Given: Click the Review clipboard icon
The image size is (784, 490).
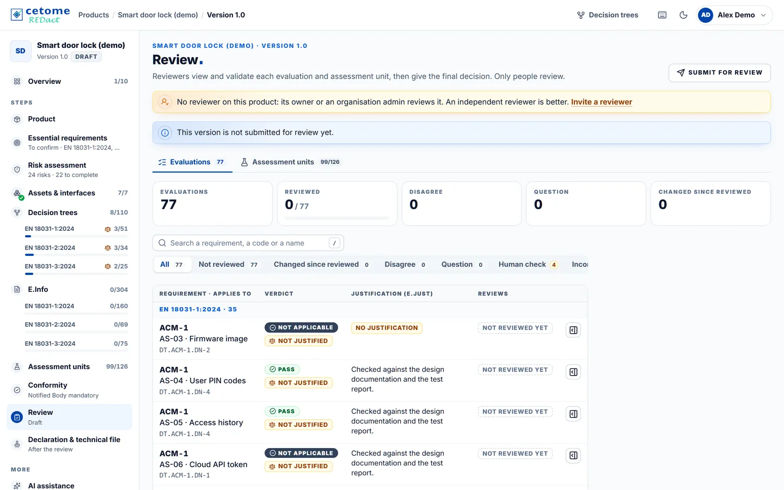Looking at the screenshot, I should (x=17, y=417).
